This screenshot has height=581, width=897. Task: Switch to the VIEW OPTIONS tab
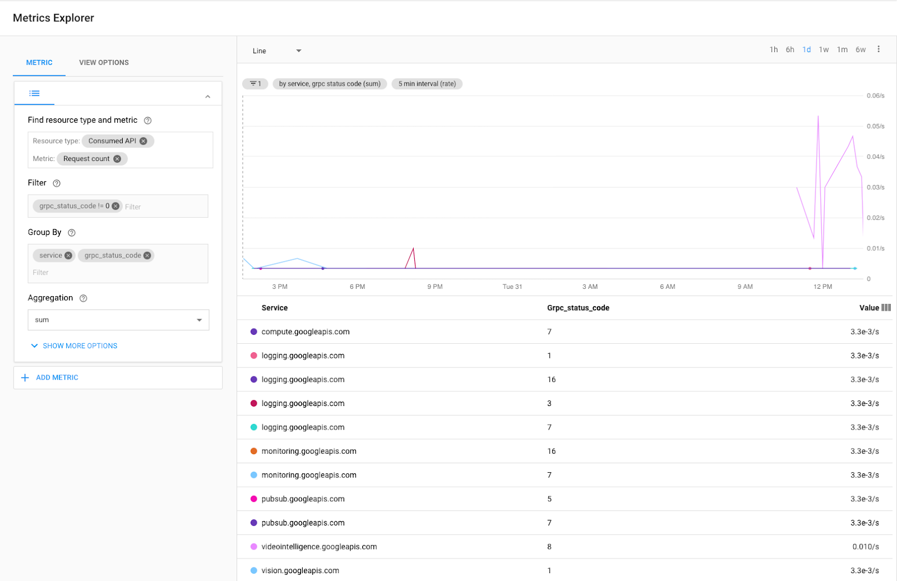pos(103,62)
